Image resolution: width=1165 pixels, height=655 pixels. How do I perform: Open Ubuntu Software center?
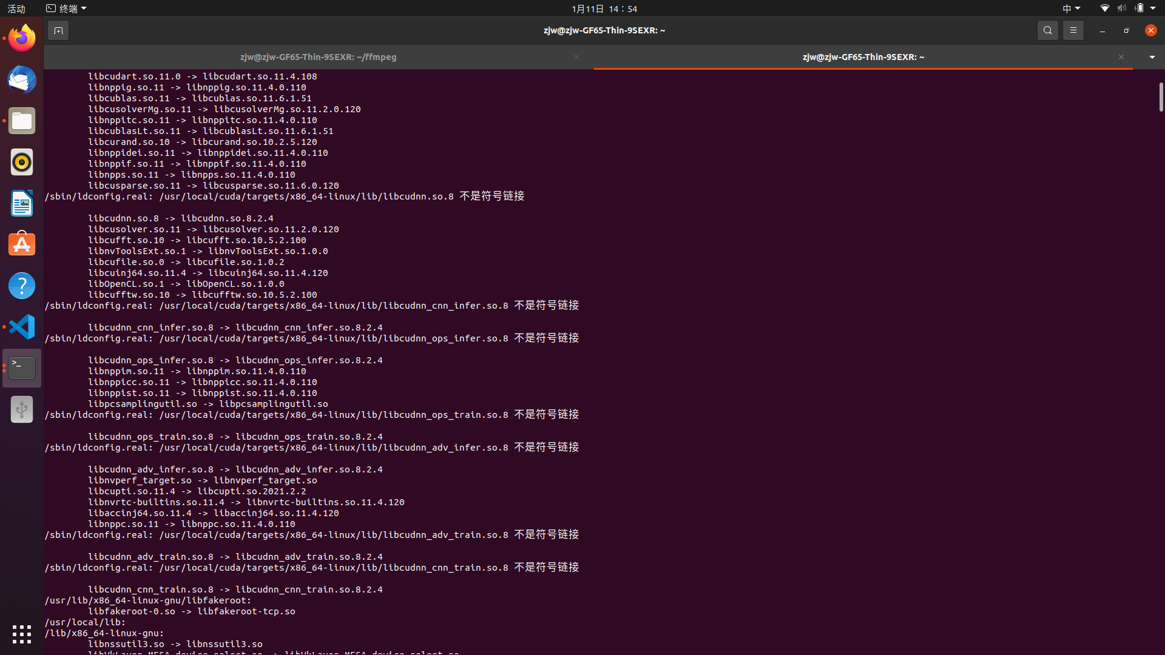[21, 244]
